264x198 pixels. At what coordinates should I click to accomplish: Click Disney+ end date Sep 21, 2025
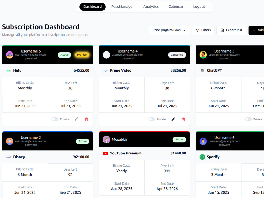[x=70, y=193]
